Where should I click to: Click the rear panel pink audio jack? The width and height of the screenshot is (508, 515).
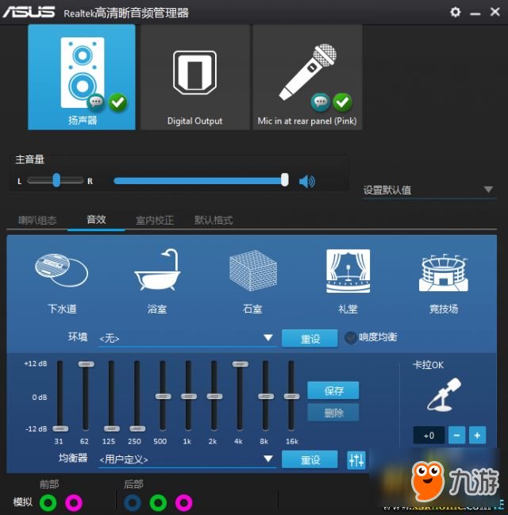184,502
